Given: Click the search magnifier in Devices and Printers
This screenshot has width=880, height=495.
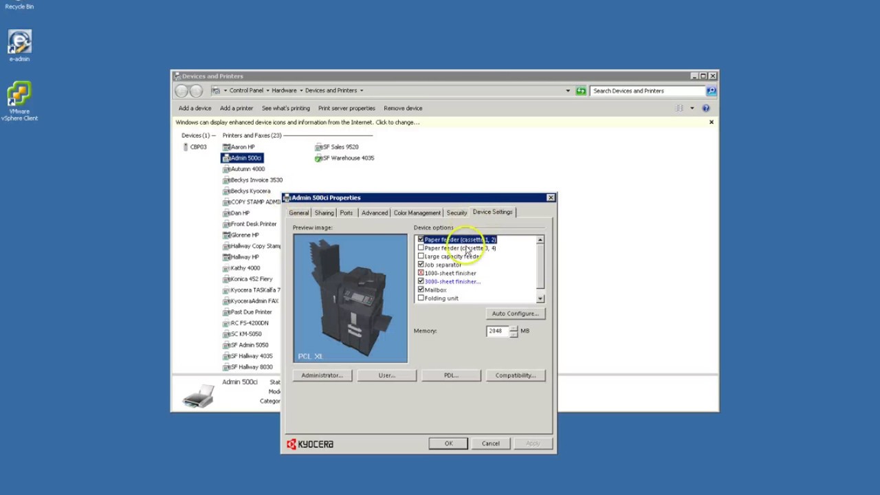Looking at the screenshot, I should coord(711,91).
